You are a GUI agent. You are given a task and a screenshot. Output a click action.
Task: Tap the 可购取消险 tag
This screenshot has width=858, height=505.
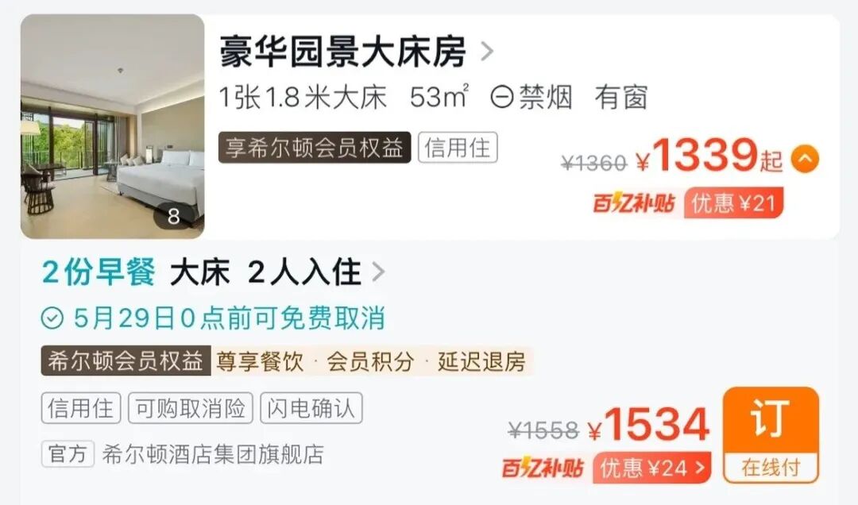click(191, 408)
